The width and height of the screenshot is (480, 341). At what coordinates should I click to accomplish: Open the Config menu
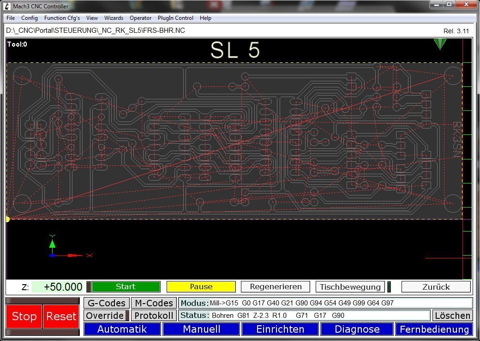(x=30, y=18)
